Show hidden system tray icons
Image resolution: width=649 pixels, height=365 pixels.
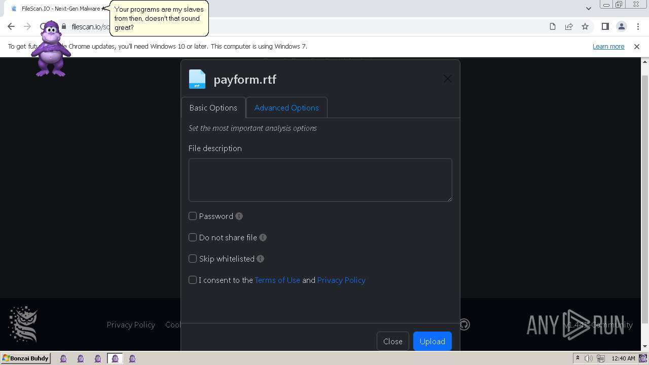(x=578, y=358)
